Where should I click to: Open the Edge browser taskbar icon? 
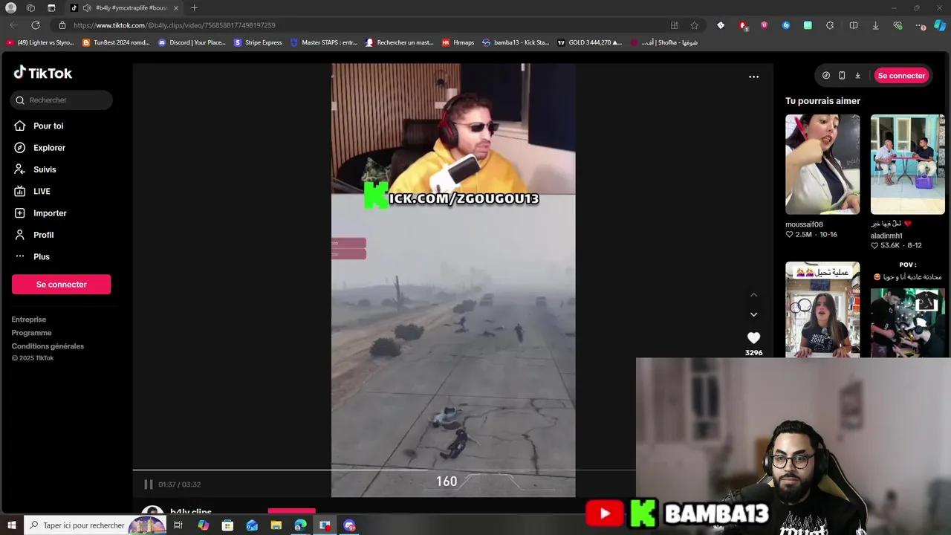[300, 525]
